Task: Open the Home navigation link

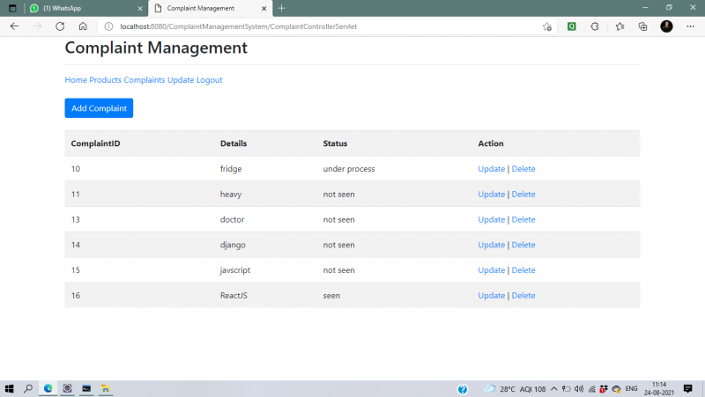Action: point(76,80)
